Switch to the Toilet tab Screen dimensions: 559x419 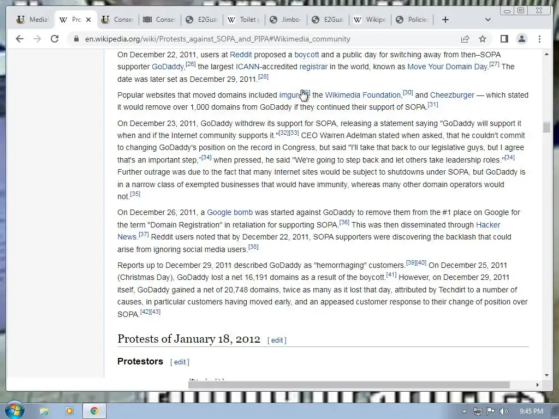tap(244, 20)
